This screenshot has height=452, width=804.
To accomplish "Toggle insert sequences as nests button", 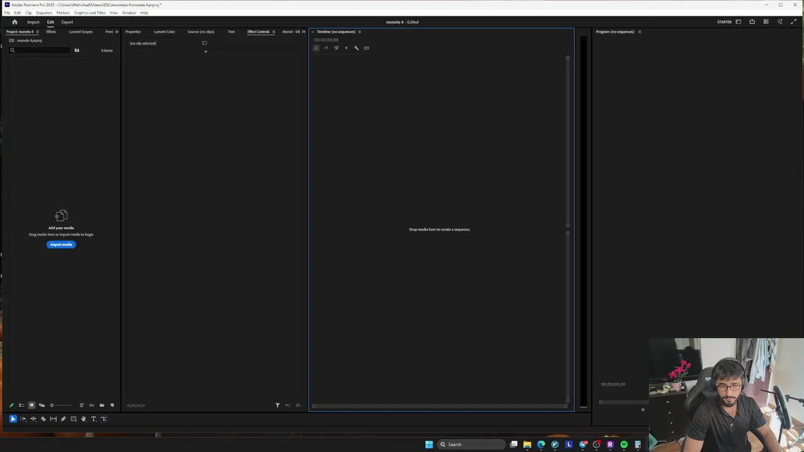I will click(316, 48).
